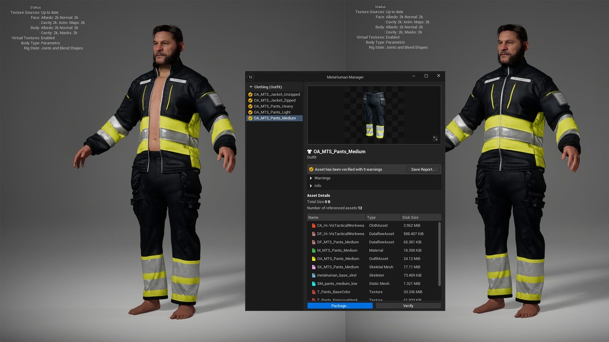Click the yellow checkmark beside OA_MTS_Jacket_Zipped
609x342 pixels.
pyautogui.click(x=250, y=100)
